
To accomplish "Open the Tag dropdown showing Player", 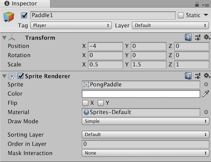I will coord(71,25).
